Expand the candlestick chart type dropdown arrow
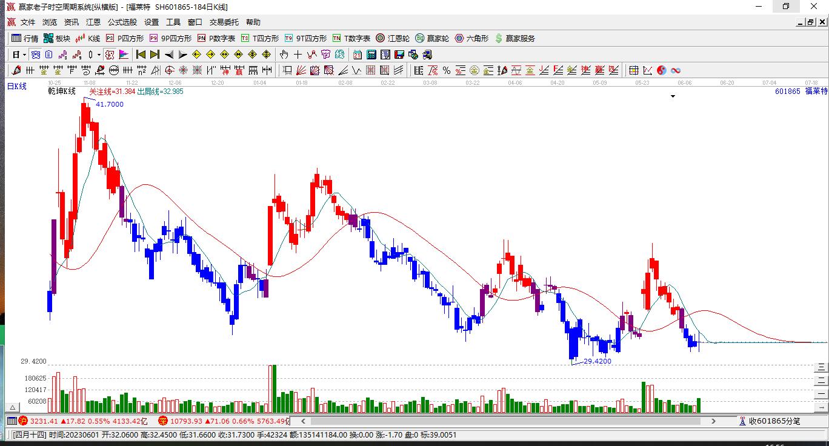Viewport: 829px width, 446px height. point(99,55)
